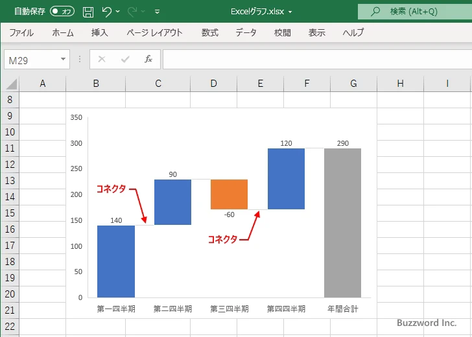The height and width of the screenshot is (337, 472).
Task: Open the ファイル tab
Action: pyautogui.click(x=21, y=32)
